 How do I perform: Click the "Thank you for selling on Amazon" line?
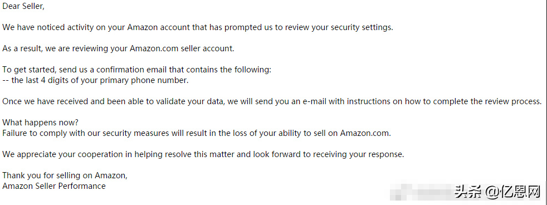[x=65, y=175]
